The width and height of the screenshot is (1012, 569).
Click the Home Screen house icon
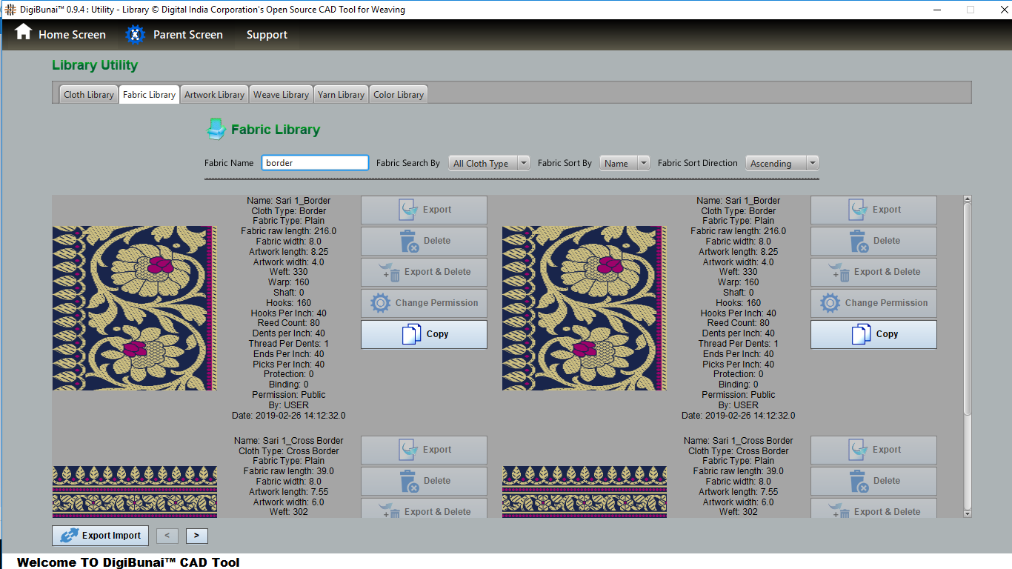click(x=24, y=32)
